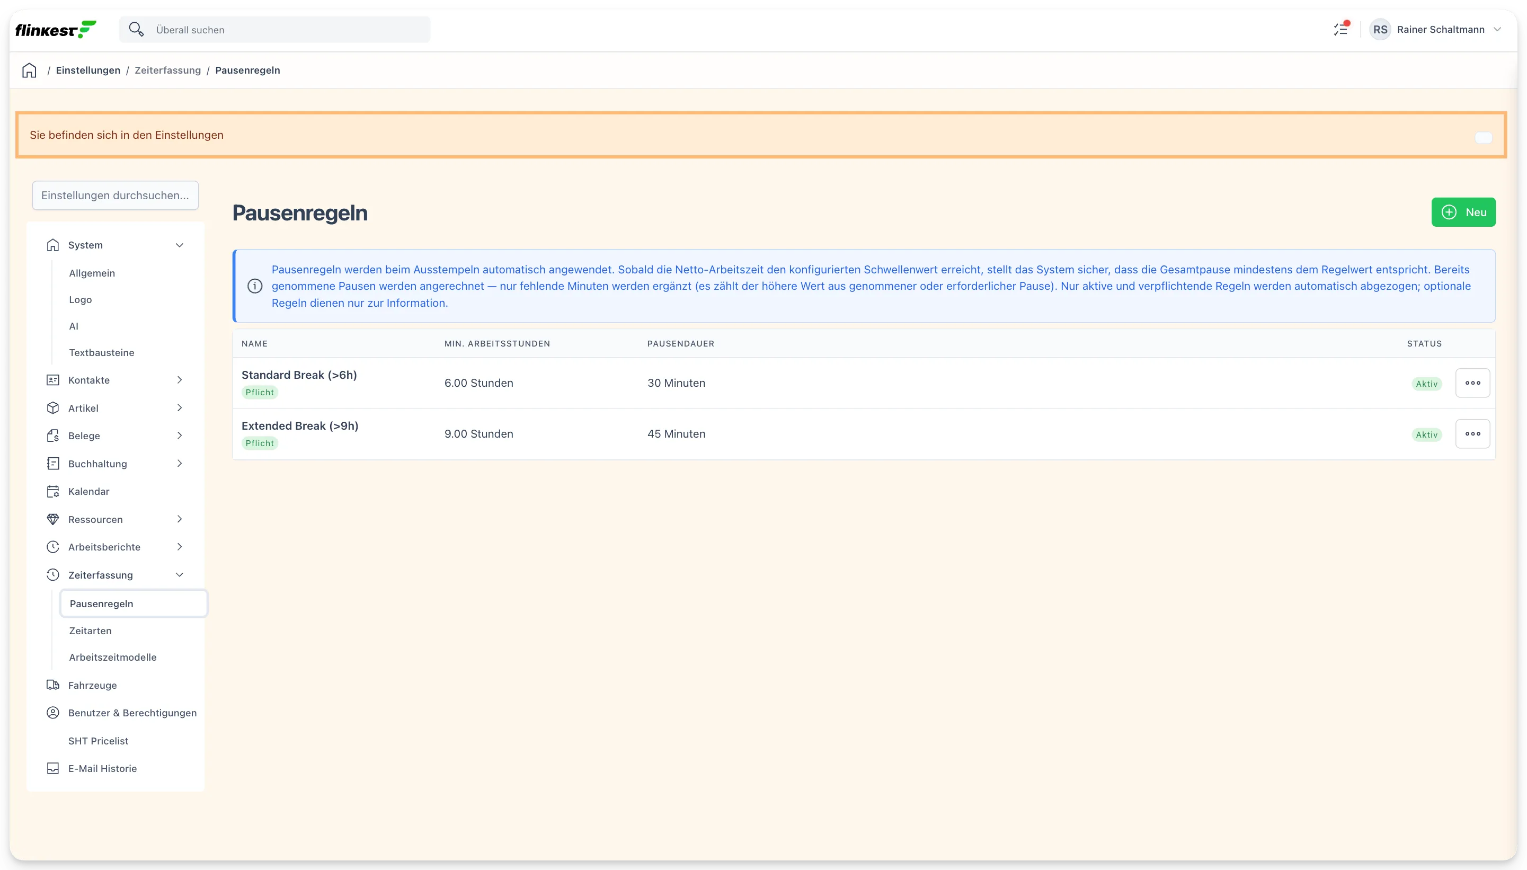The image size is (1527, 870).
Task: Collapse the Zeiterfassung section chevron
Action: click(x=179, y=575)
